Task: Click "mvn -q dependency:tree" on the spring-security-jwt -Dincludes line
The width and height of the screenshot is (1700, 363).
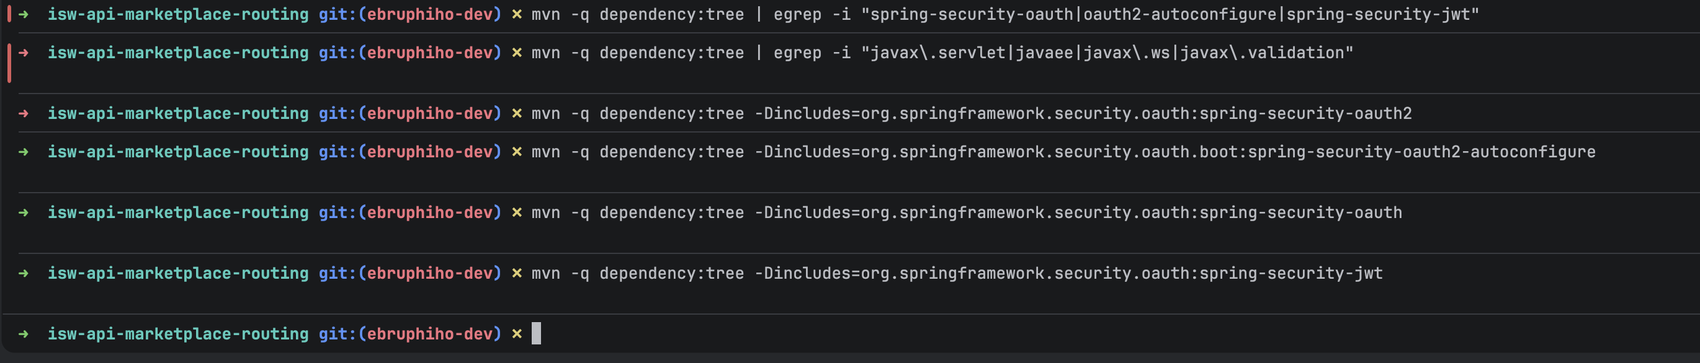Action: tap(638, 273)
